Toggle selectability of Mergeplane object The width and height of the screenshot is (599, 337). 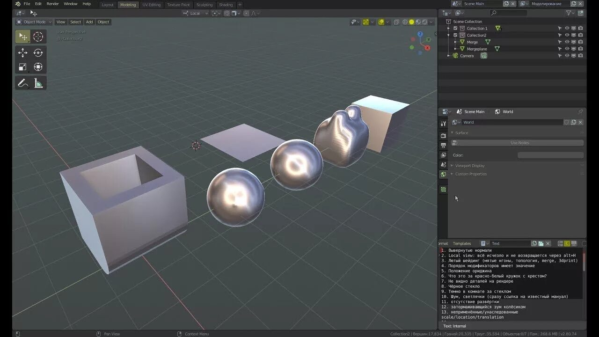560,49
